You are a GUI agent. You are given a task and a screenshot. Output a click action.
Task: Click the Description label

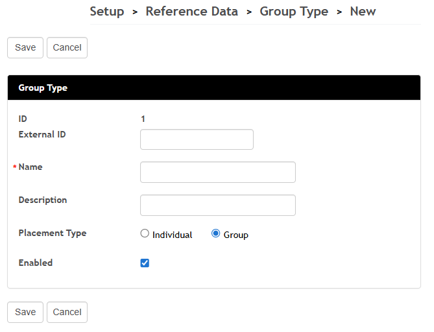43,200
